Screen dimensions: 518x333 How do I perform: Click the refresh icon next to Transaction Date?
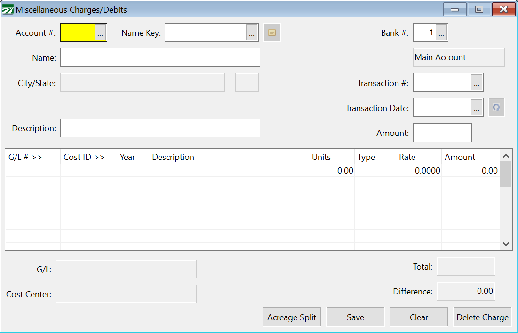(496, 107)
